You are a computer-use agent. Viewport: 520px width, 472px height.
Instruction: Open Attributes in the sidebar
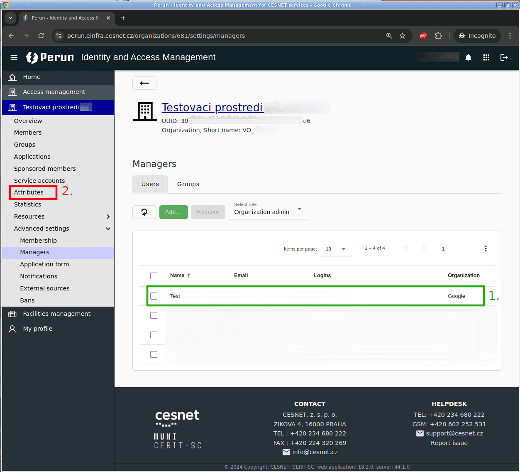(x=29, y=192)
